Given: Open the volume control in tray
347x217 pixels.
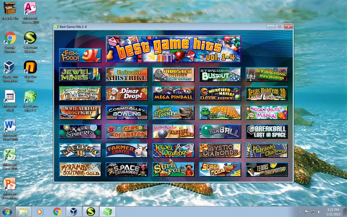Looking at the screenshot, I should pos(320,212).
